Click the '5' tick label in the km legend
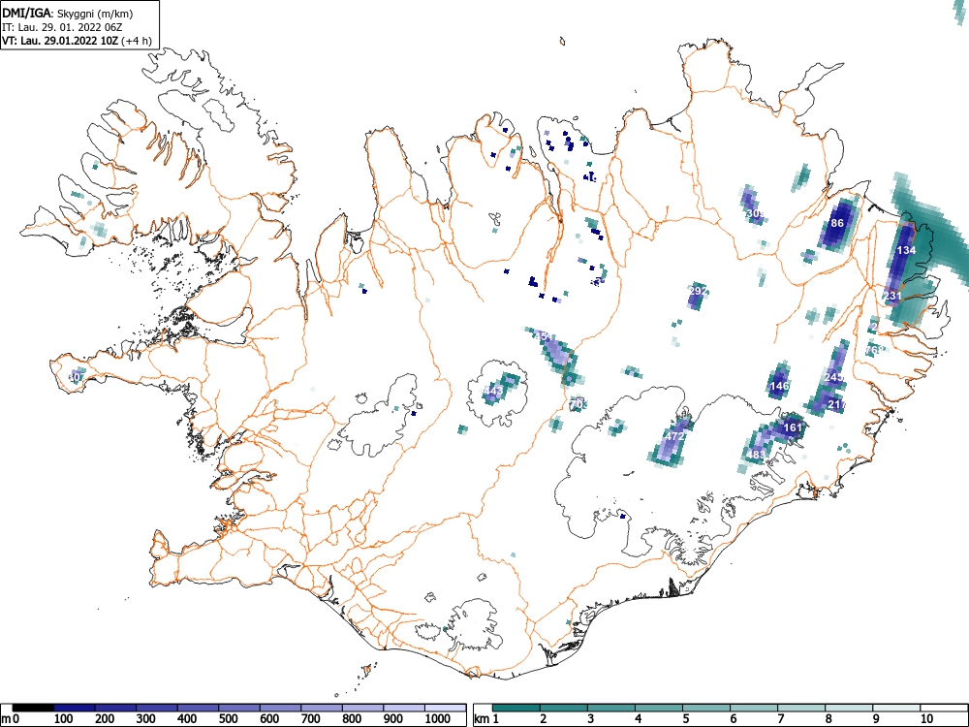Screen dimensions: 969x727 tap(686, 719)
